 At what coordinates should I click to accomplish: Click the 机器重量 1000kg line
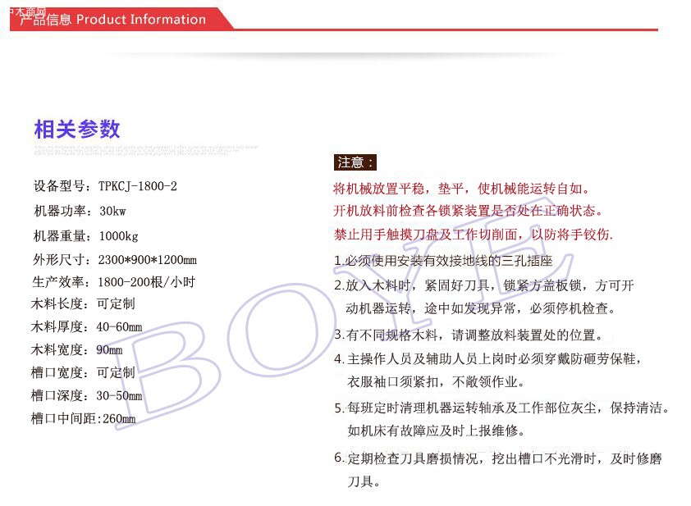tap(86, 236)
